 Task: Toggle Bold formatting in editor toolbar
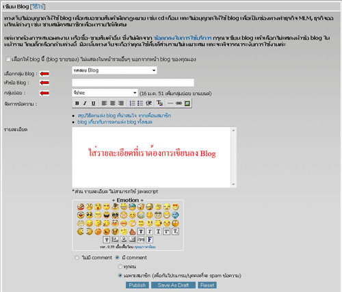pos(77,103)
